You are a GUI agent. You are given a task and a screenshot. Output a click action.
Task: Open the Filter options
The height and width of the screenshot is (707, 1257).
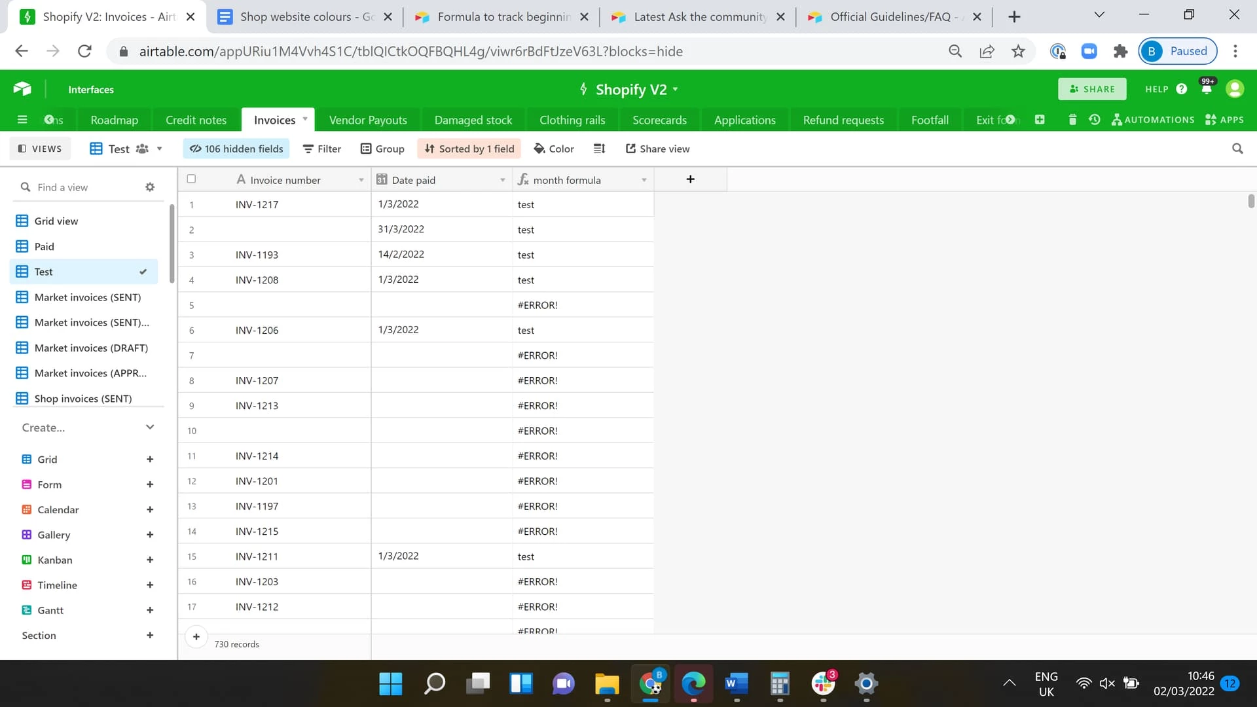point(322,149)
